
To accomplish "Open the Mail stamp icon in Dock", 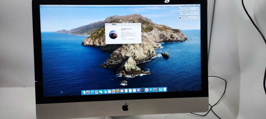I will click(97, 92).
